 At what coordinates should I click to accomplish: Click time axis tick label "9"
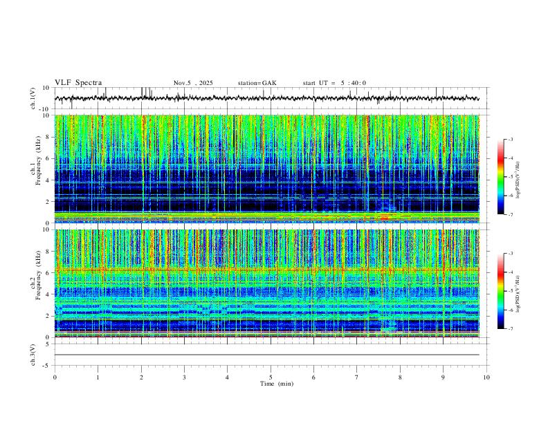(x=443, y=377)
